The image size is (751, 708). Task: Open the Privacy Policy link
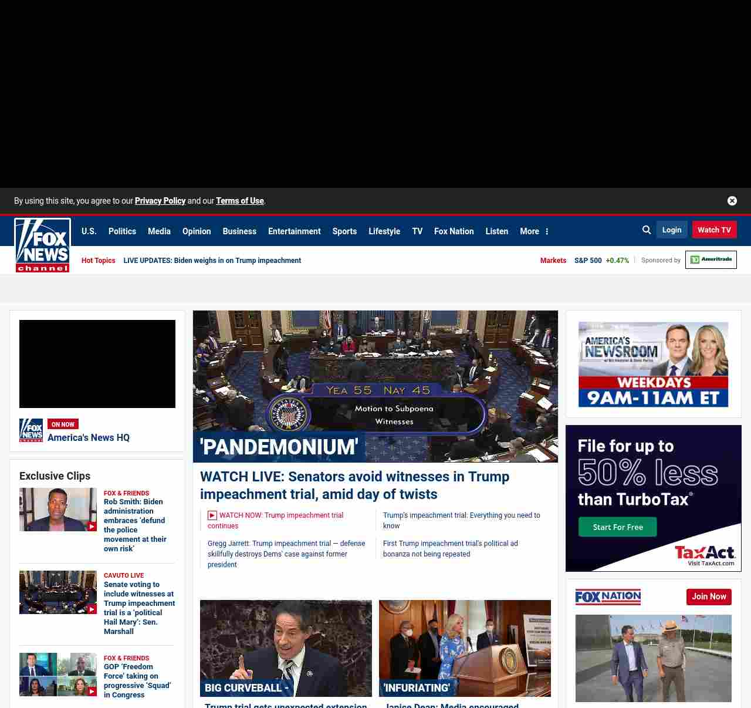coord(160,201)
